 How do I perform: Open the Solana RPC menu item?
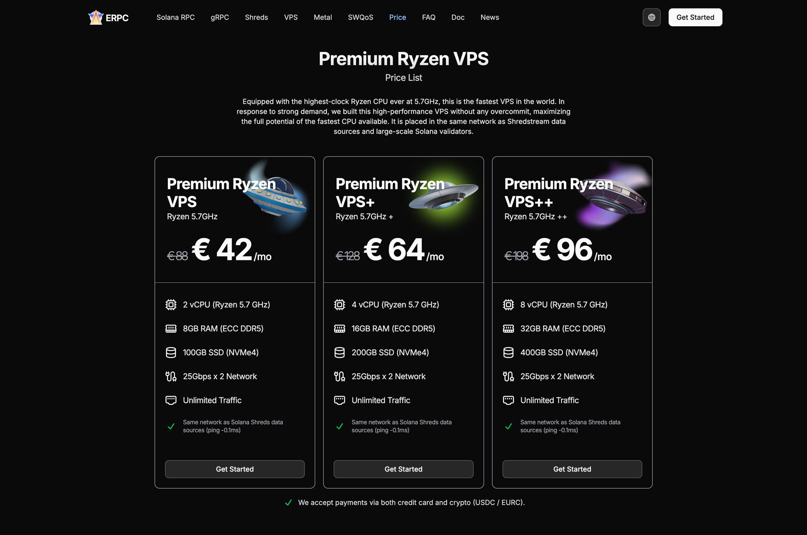click(x=175, y=17)
